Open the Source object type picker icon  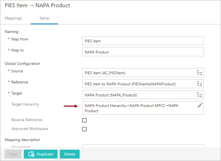pyautogui.click(x=199, y=73)
